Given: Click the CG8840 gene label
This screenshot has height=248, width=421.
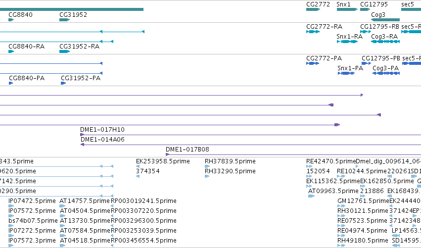Looking at the screenshot, I should click(20, 15).
